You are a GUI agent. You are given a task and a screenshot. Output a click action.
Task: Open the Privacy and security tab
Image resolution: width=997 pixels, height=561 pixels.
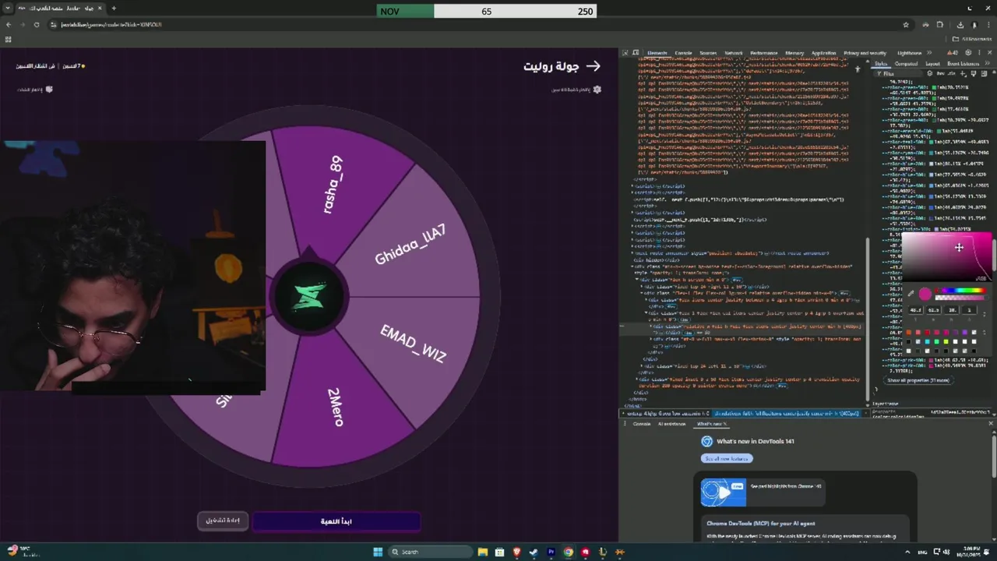(865, 52)
